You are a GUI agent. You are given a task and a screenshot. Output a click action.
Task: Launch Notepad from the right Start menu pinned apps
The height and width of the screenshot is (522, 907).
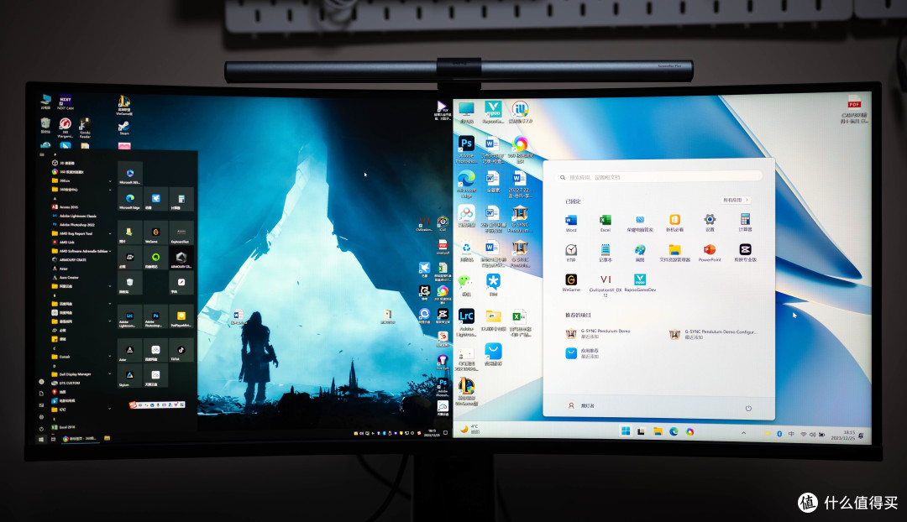click(605, 253)
